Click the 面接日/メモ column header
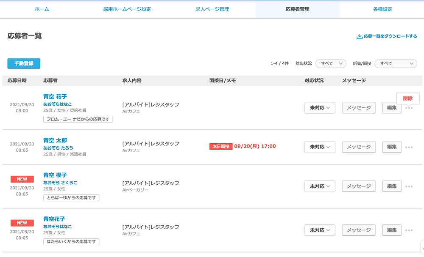The width and height of the screenshot is (424, 257). pos(223,81)
